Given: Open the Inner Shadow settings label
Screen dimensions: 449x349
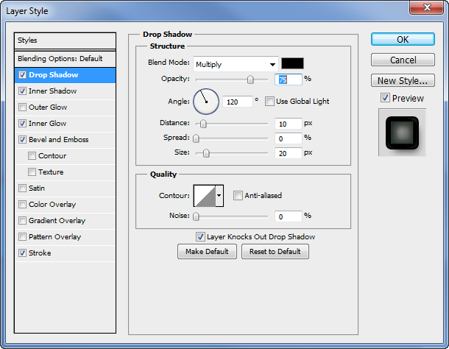Looking at the screenshot, I should [x=53, y=91].
